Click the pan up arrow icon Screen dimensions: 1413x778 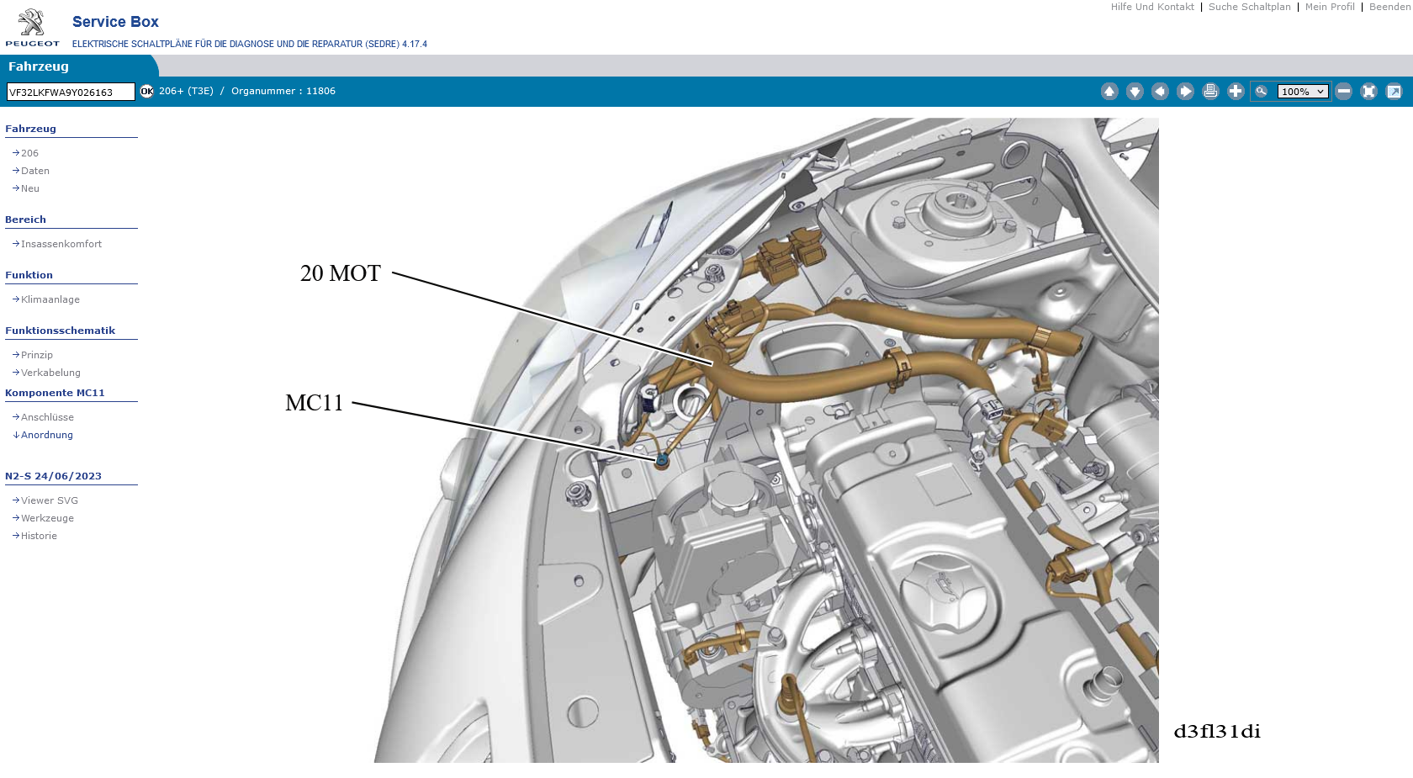click(1109, 92)
